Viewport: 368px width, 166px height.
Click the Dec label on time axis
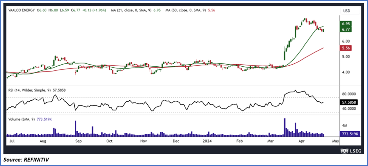[176, 141]
